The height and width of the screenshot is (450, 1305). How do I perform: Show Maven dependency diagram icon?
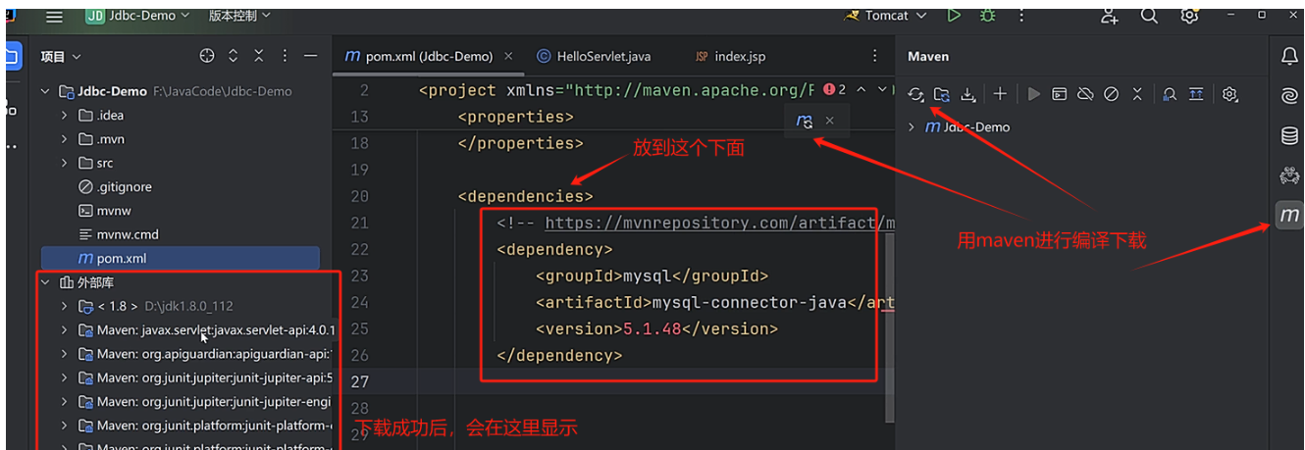click(x=1195, y=94)
